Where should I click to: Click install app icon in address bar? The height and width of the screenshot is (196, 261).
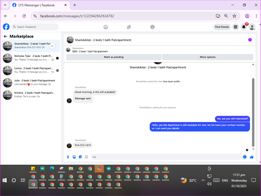218,16
